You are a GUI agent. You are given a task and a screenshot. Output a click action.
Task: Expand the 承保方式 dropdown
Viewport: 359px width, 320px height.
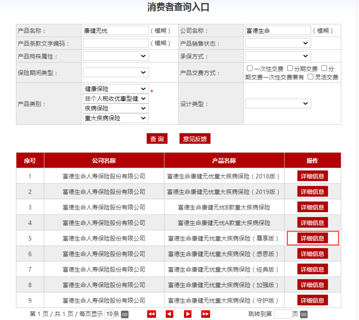[x=278, y=56]
